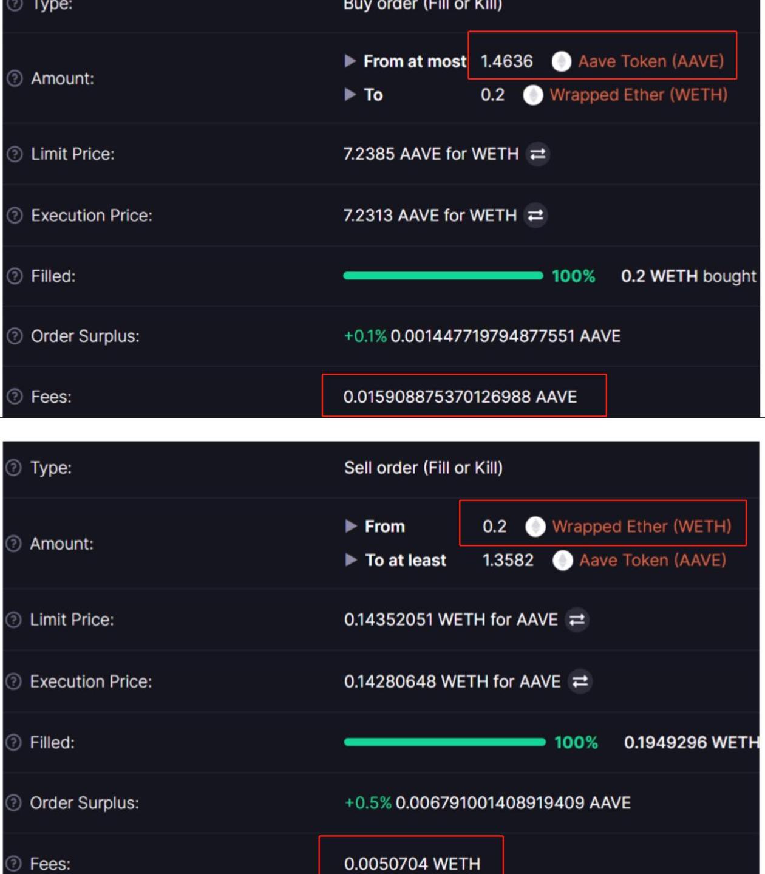This screenshot has height=874, width=765.
Task: Click help icon beside the AAVE Fees row
Action: tap(15, 397)
